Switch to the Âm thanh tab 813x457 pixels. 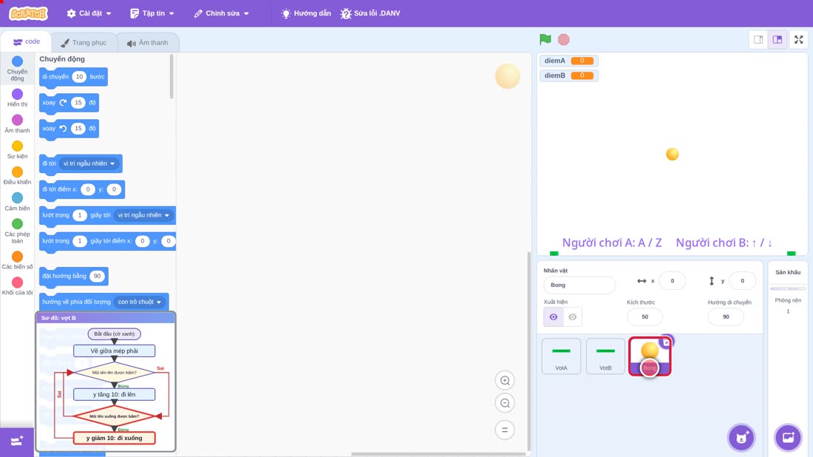(x=148, y=43)
